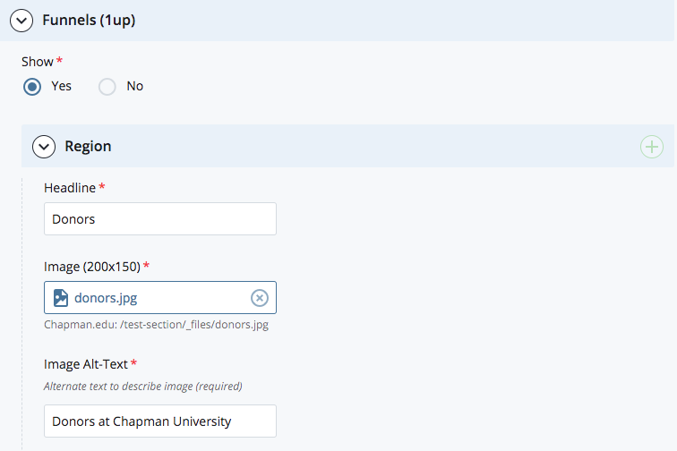
Task: Click the Yes option label
Action: pos(61,87)
